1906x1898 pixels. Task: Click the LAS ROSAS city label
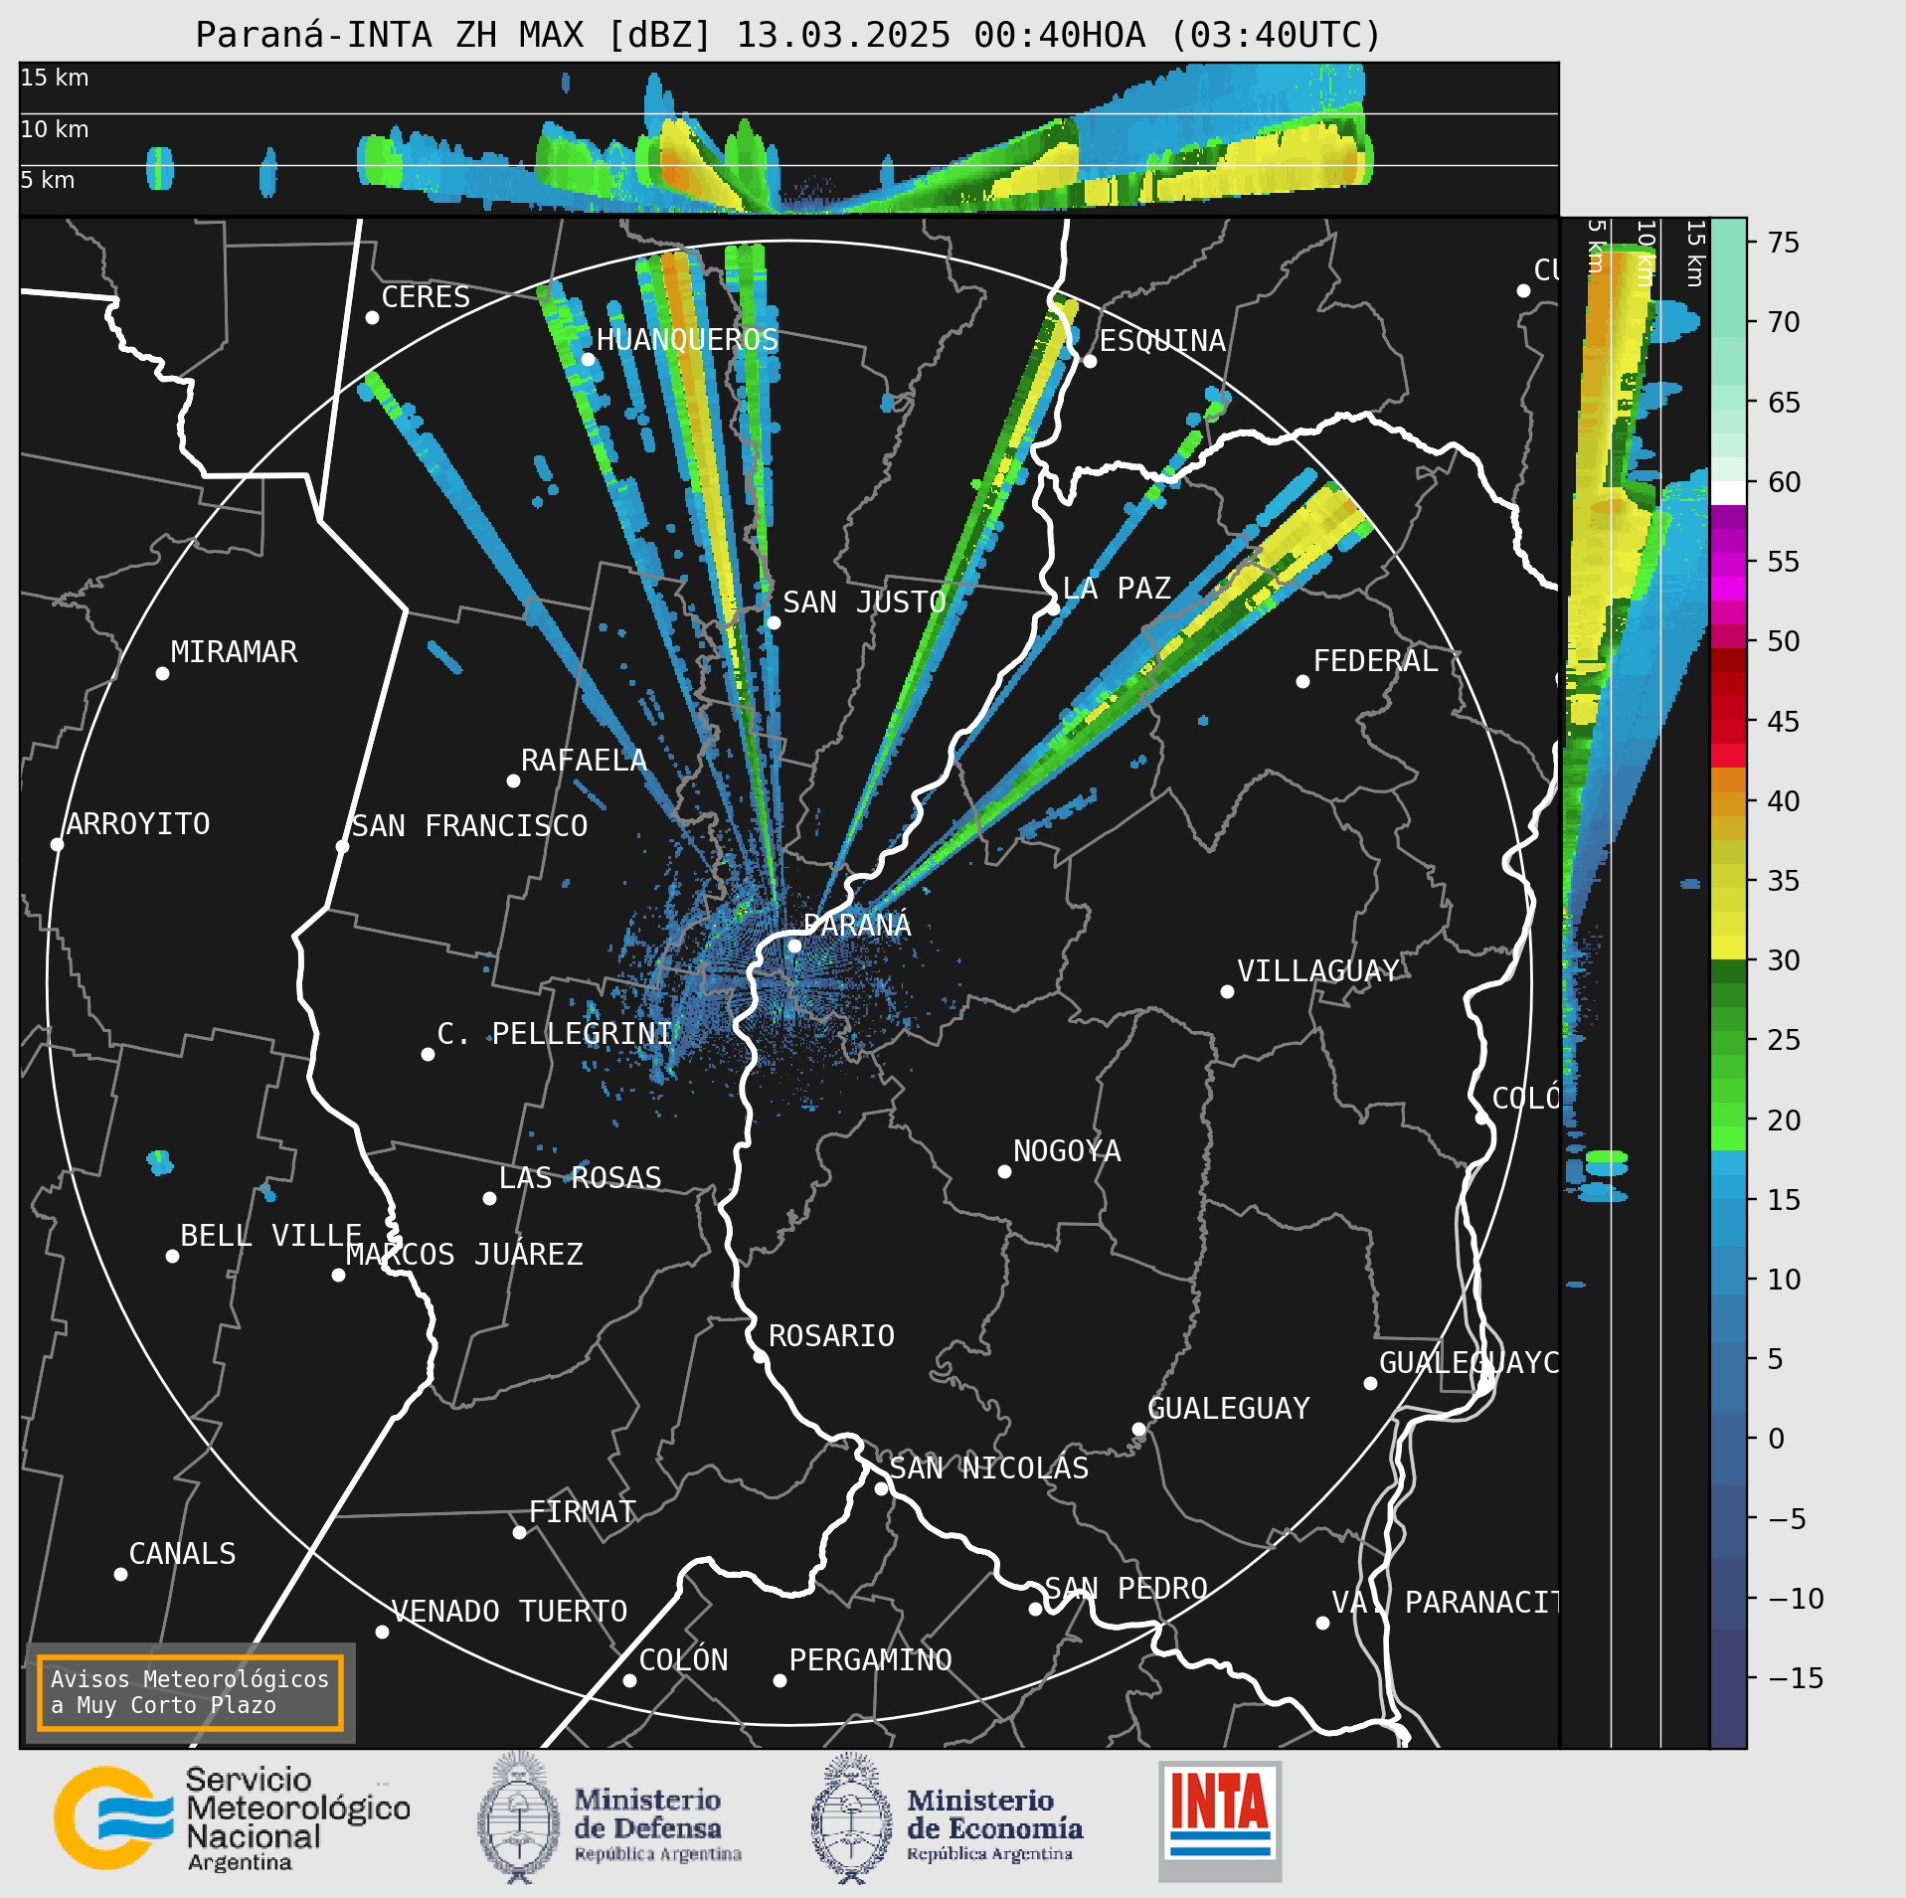click(x=581, y=1177)
